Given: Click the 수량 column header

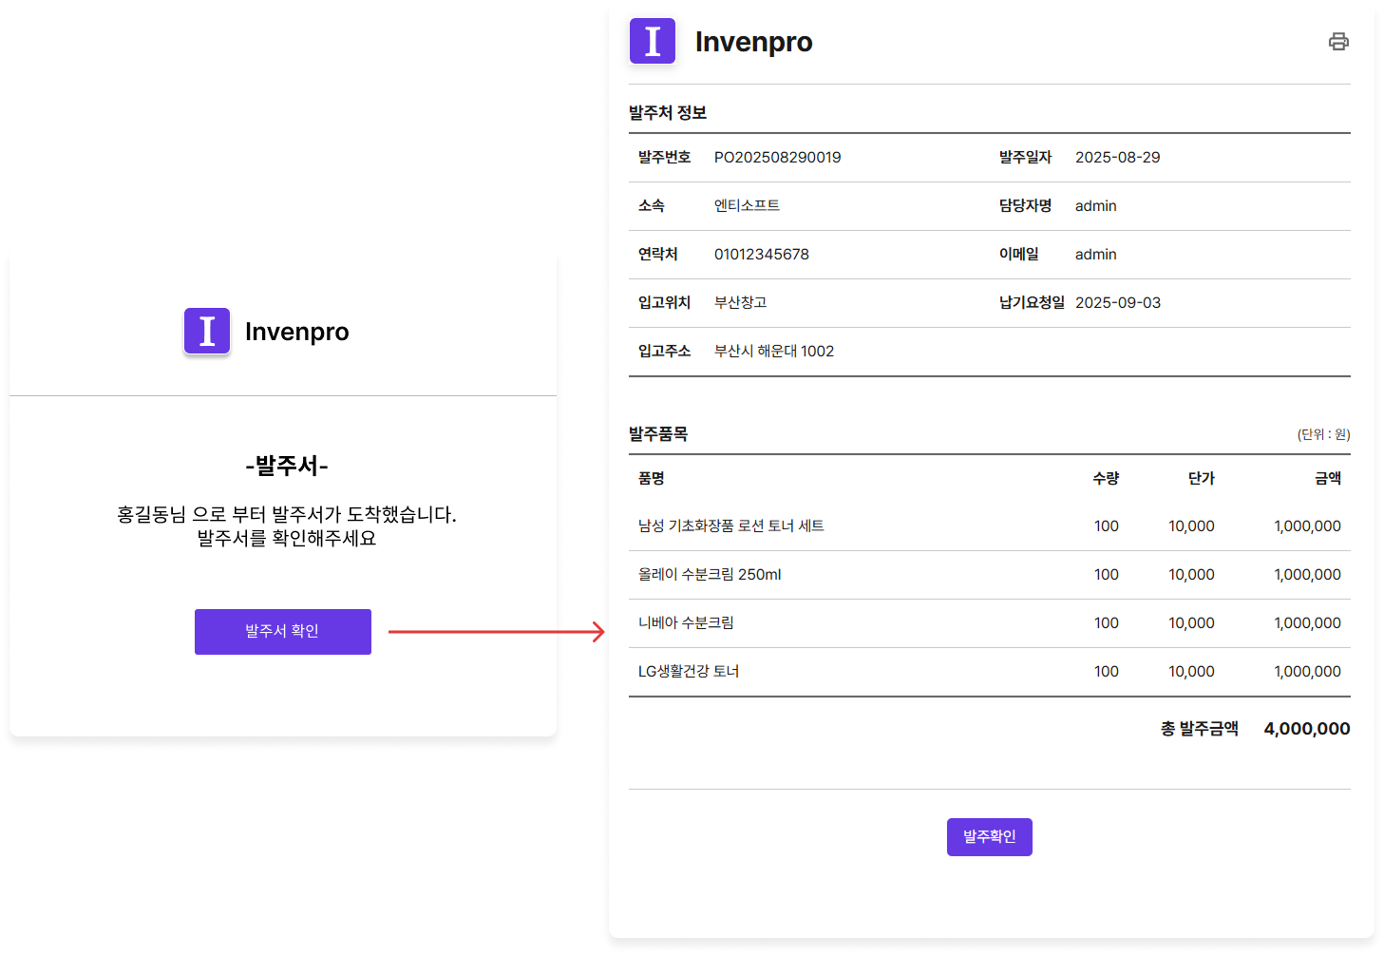Looking at the screenshot, I should pos(1106,478).
